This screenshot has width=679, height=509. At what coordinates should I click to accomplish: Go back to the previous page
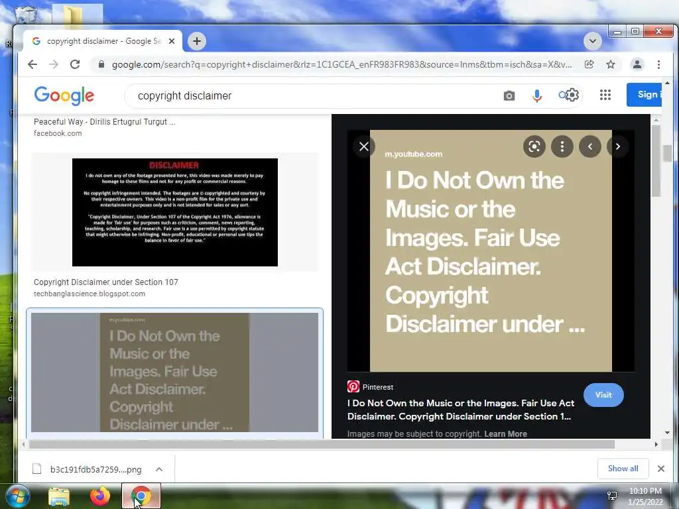click(x=32, y=64)
